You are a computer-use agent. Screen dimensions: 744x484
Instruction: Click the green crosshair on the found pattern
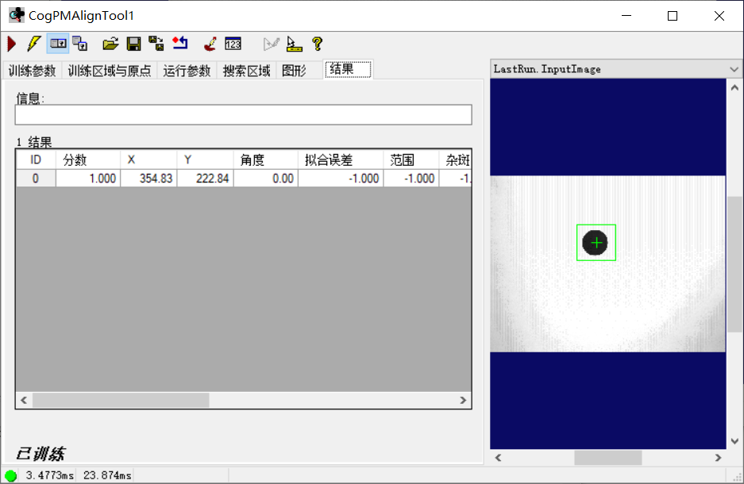596,243
